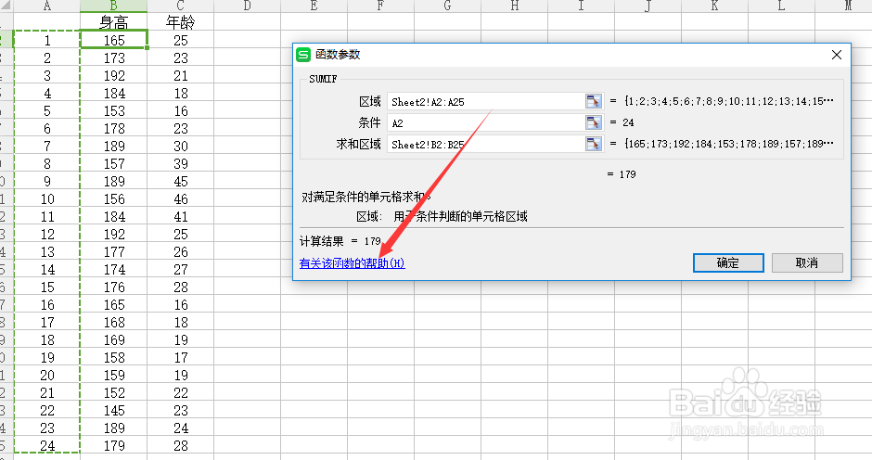872x460 pixels.
Task: Click height cell 145
Action: tap(113, 411)
